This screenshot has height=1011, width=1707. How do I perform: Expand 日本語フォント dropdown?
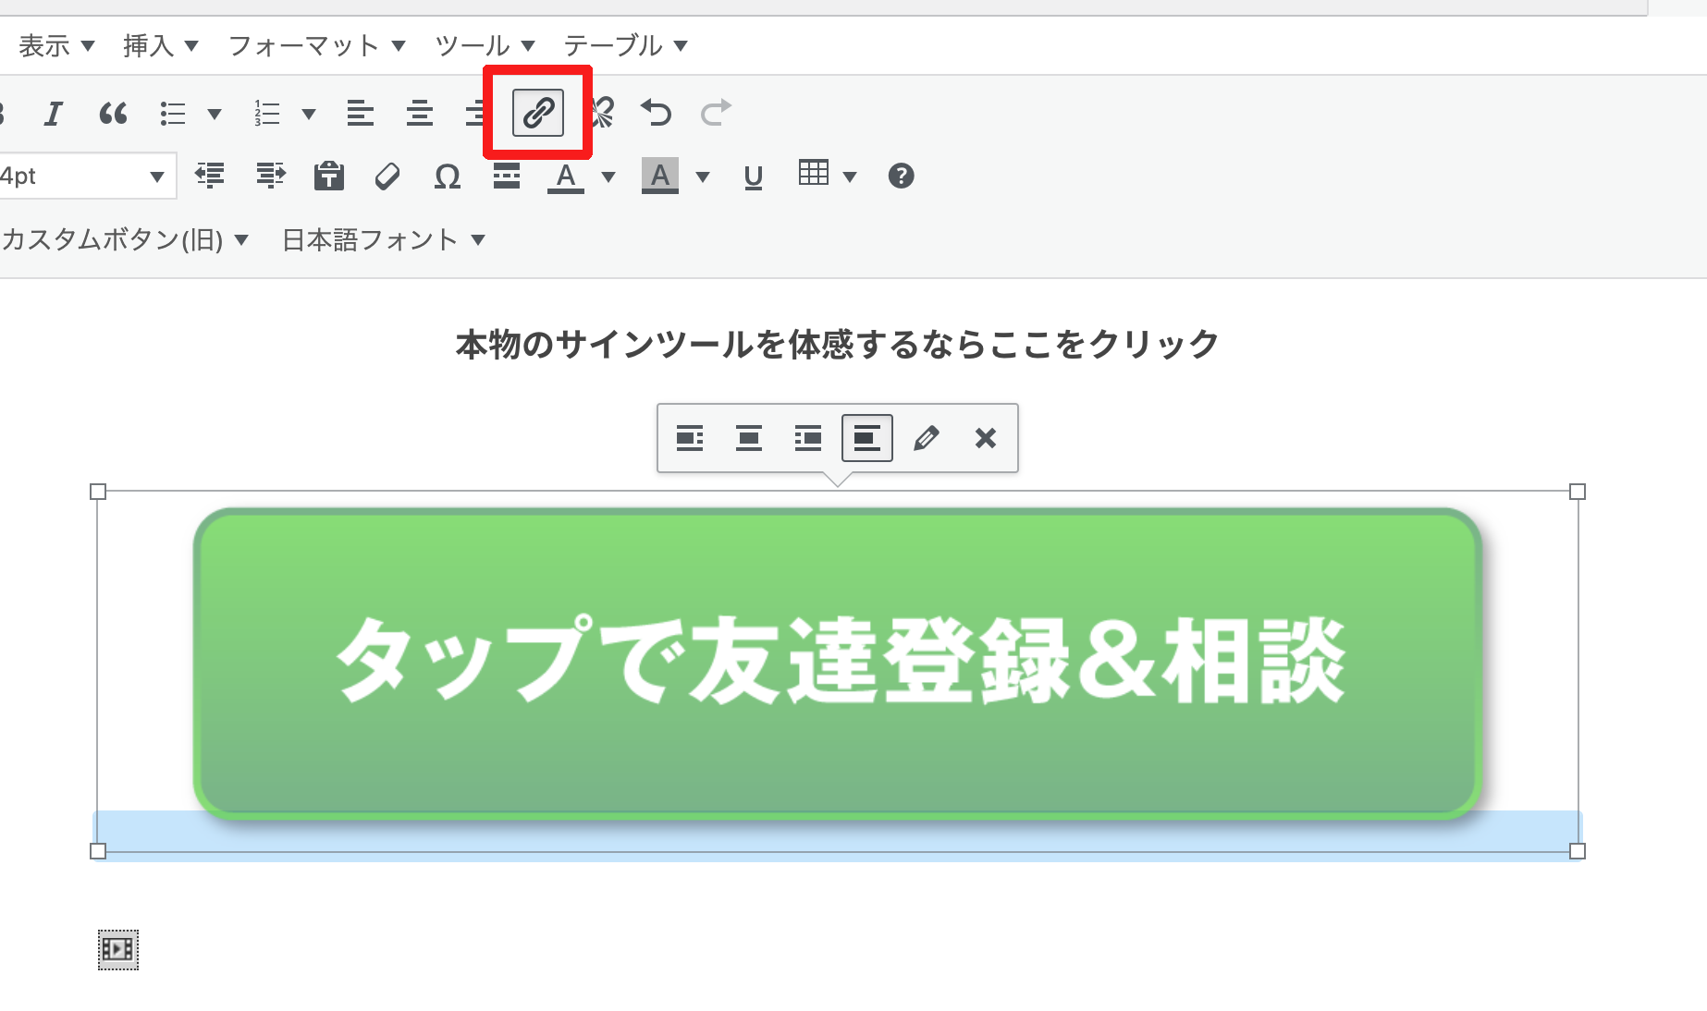[384, 240]
